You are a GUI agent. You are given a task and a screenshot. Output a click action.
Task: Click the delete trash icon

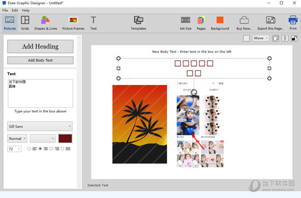(x=285, y=38)
